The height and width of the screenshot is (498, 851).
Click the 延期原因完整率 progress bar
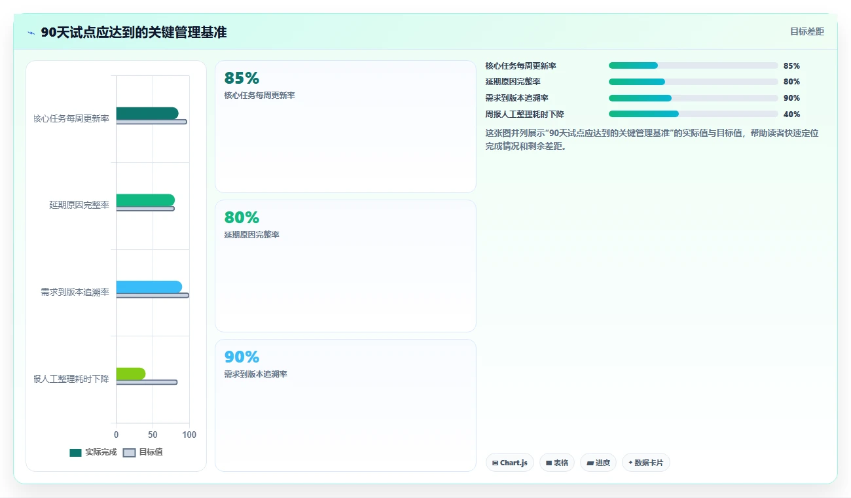point(693,82)
